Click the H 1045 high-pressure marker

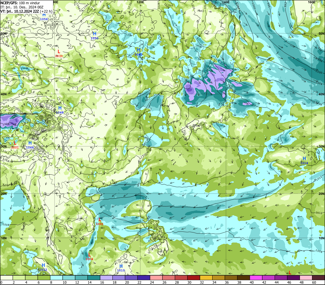138,52
